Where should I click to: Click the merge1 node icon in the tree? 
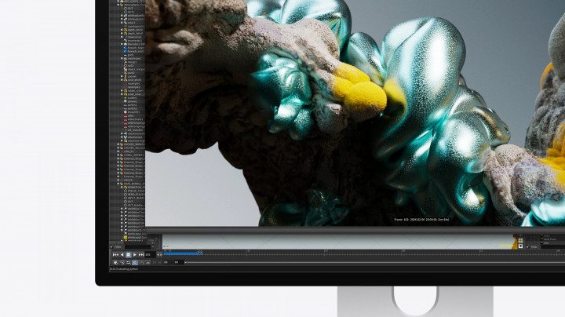tap(126, 62)
